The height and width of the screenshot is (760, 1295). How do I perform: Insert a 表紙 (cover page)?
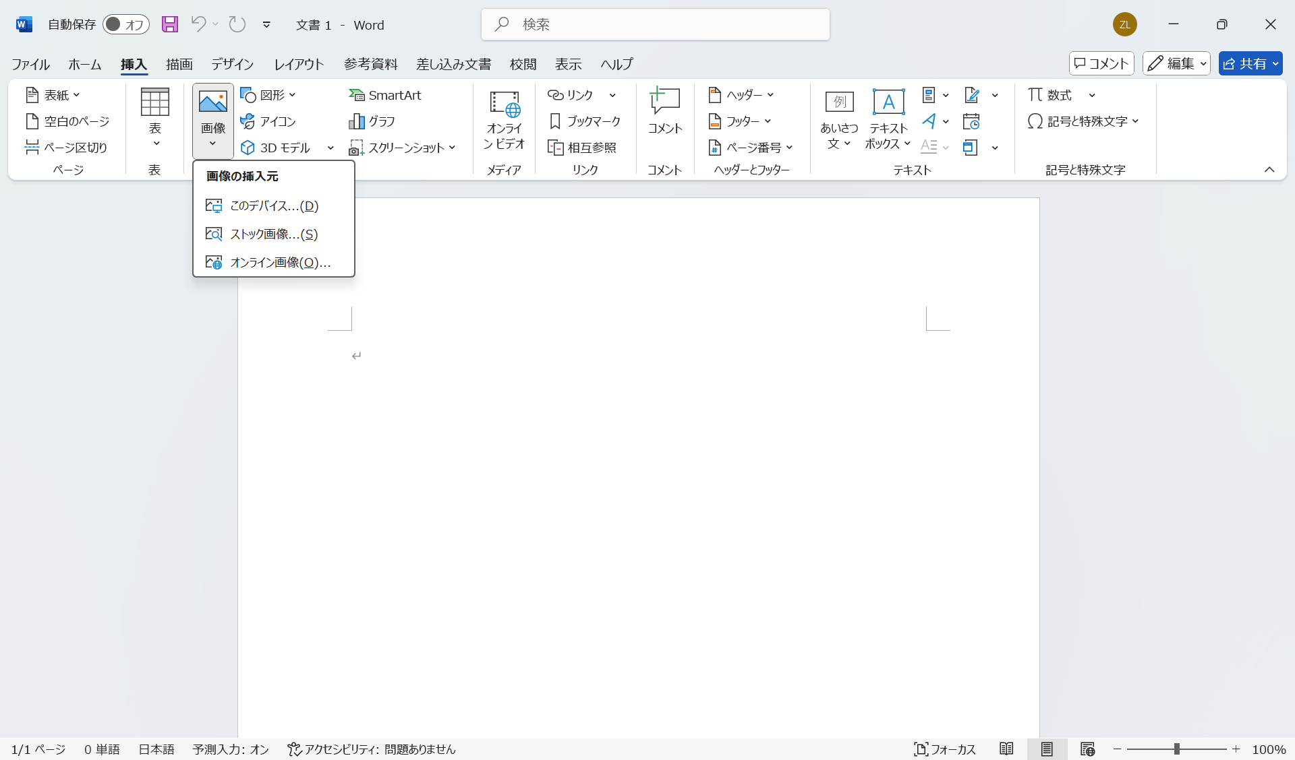(x=53, y=94)
